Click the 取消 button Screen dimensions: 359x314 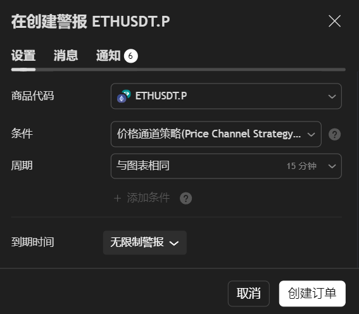(x=249, y=293)
